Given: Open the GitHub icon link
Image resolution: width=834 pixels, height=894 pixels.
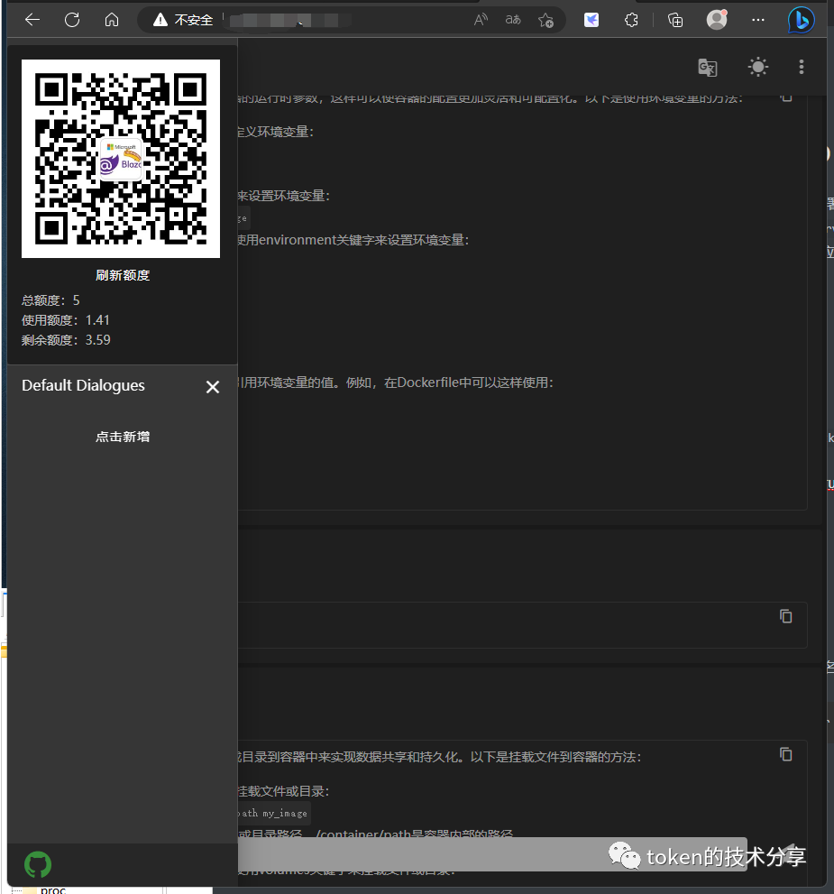Looking at the screenshot, I should (38, 865).
